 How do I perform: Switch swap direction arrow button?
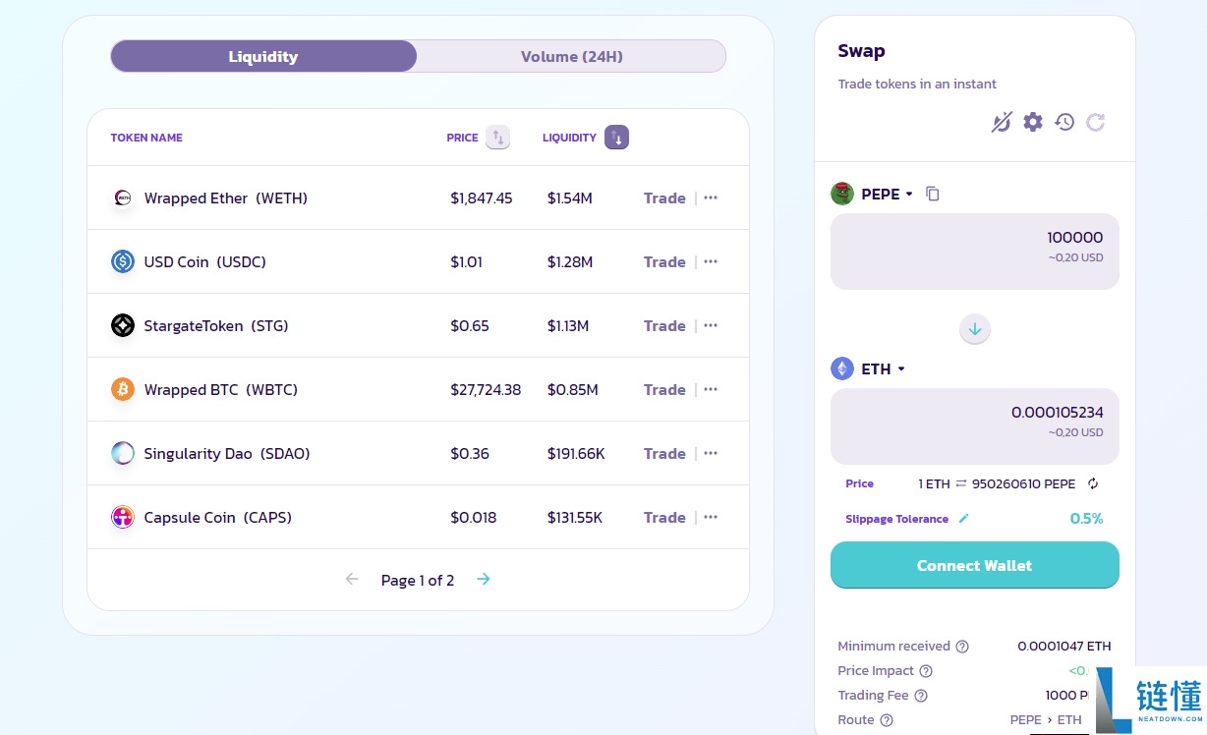point(975,329)
